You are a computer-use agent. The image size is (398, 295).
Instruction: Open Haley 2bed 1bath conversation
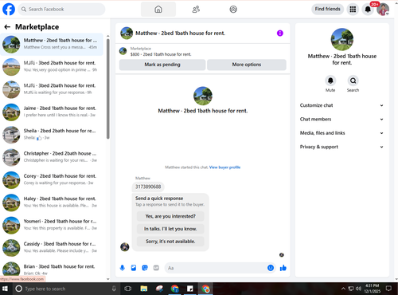coord(52,203)
